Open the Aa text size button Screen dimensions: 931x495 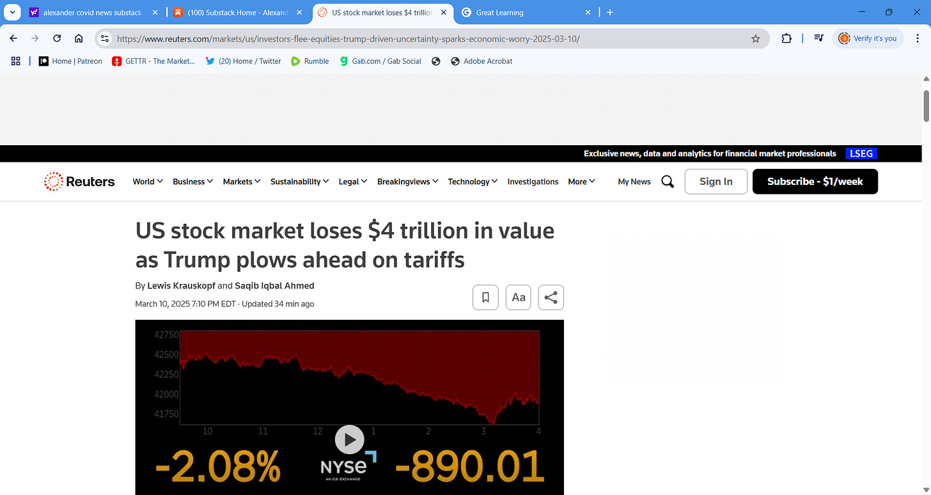518,297
